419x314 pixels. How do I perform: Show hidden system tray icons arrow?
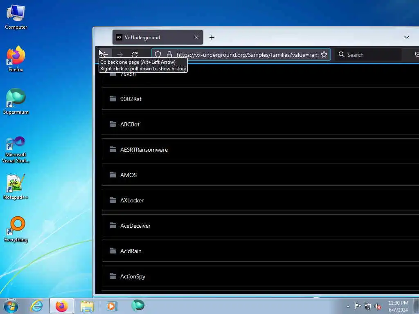(x=348, y=306)
